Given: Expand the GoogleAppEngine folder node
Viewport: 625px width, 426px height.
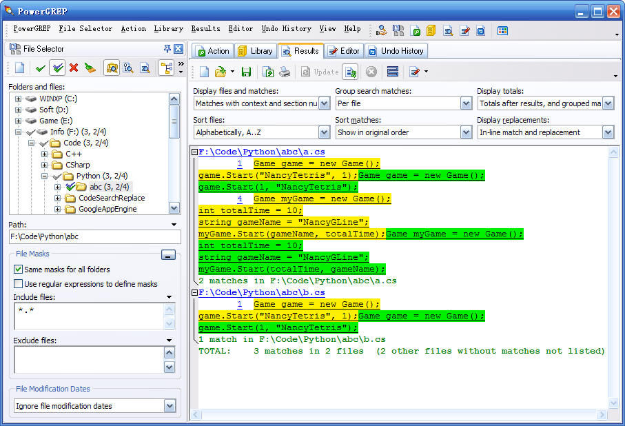Looking at the screenshot, I should (x=59, y=209).
